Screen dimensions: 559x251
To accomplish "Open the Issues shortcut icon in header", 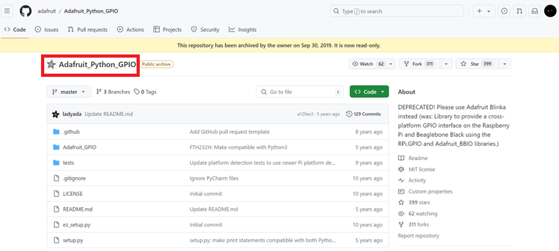I will pyautogui.click(x=504, y=11).
